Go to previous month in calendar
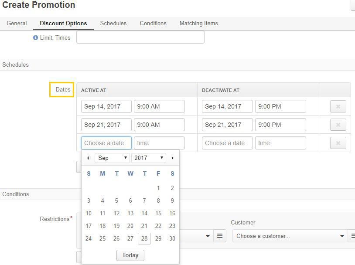355x265 pixels. tap(88, 158)
